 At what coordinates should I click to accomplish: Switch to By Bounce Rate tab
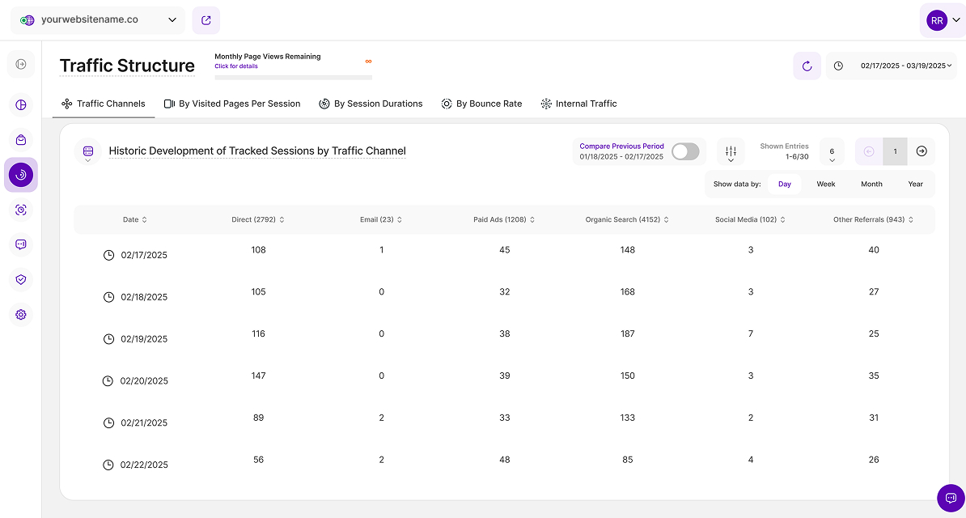(x=481, y=104)
